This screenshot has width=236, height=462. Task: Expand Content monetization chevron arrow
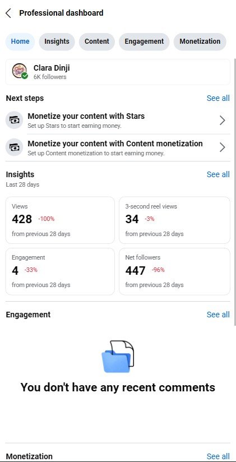pos(223,147)
